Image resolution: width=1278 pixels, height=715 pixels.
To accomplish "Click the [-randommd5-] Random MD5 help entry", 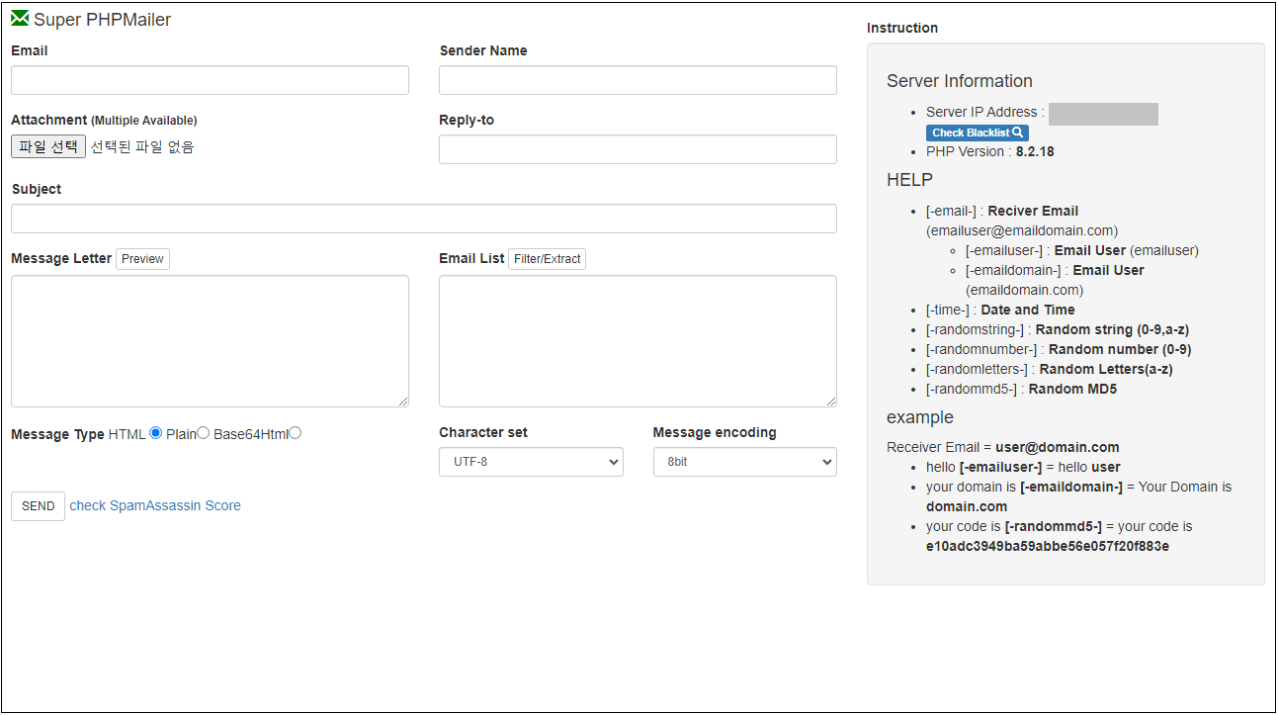I will click(1022, 389).
